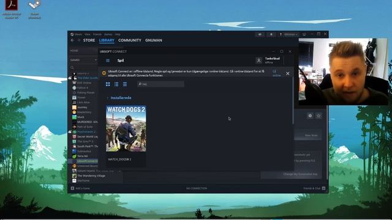Open the Steam game settings gear icon
Viewport: 392px width, 220px height.
(310, 116)
